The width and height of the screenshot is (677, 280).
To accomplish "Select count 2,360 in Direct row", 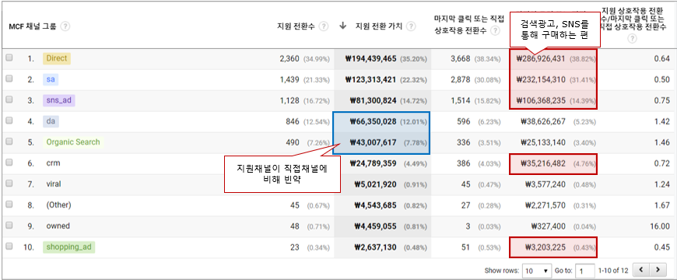I will 289,58.
